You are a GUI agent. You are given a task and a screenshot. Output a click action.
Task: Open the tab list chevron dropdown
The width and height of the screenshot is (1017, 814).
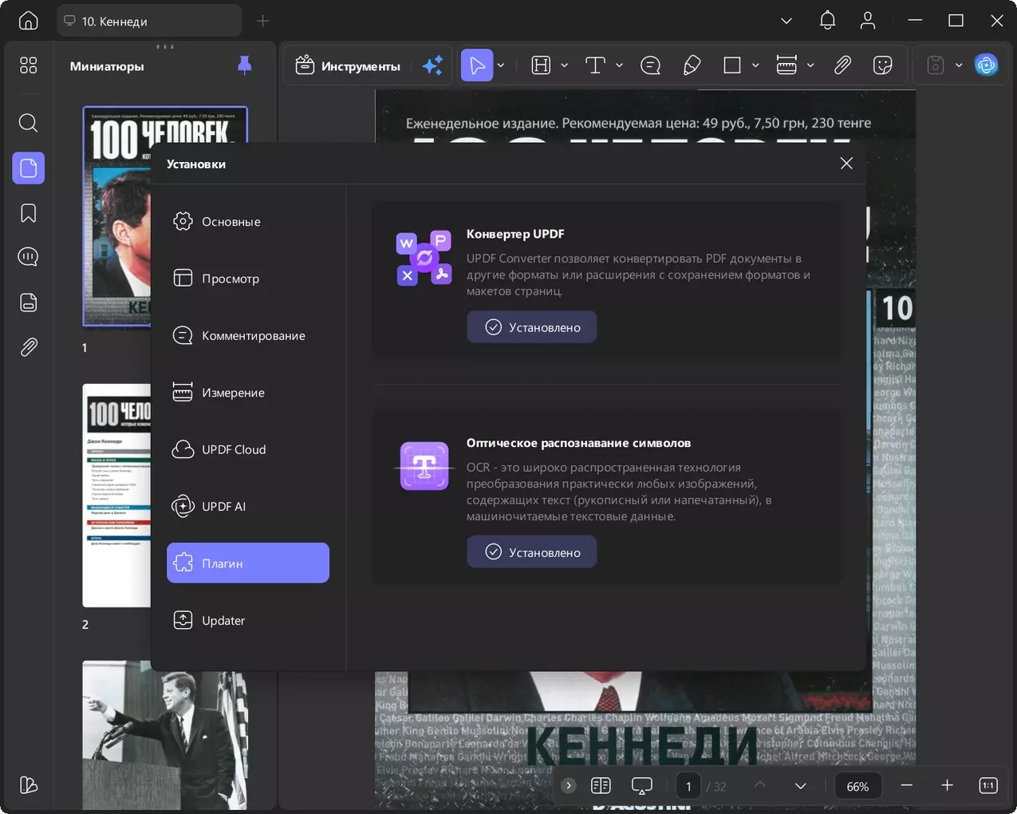786,21
